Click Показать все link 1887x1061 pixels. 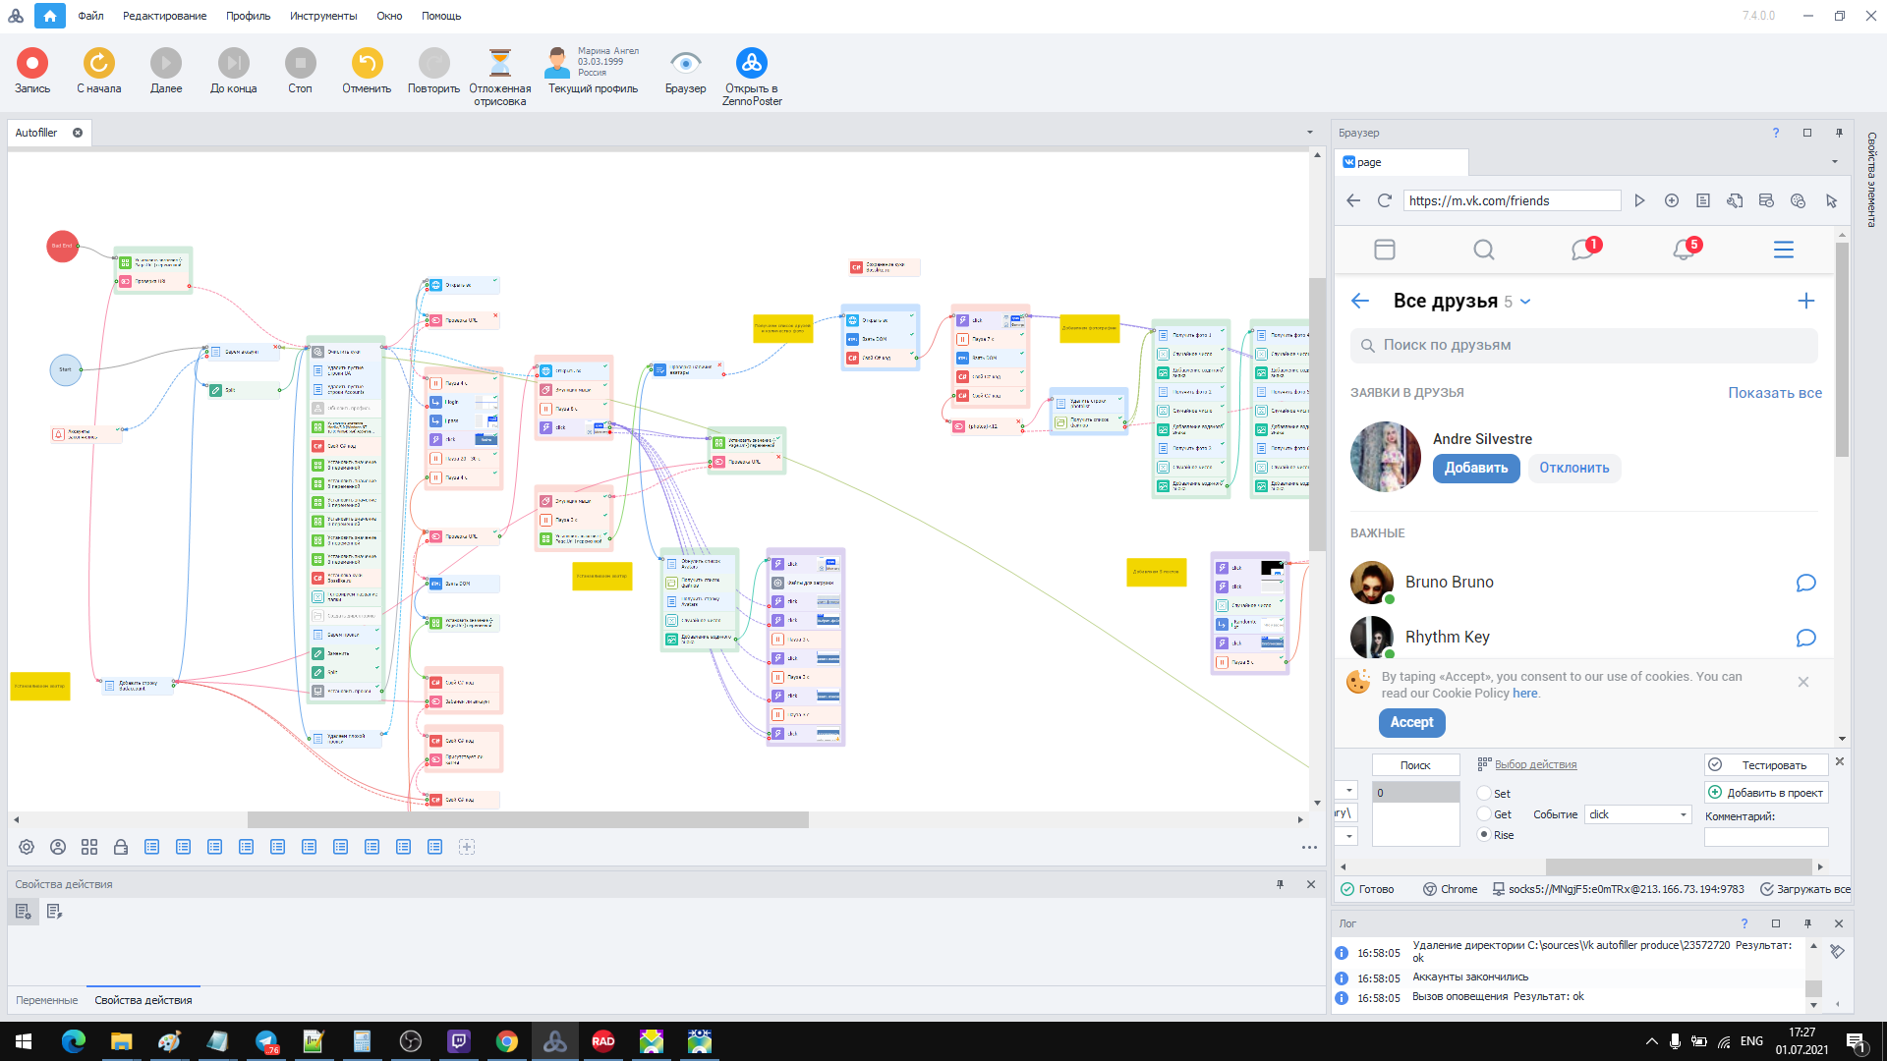click(1775, 393)
